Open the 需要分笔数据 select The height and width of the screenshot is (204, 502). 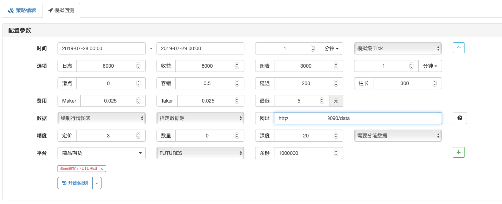pyautogui.click(x=398, y=136)
